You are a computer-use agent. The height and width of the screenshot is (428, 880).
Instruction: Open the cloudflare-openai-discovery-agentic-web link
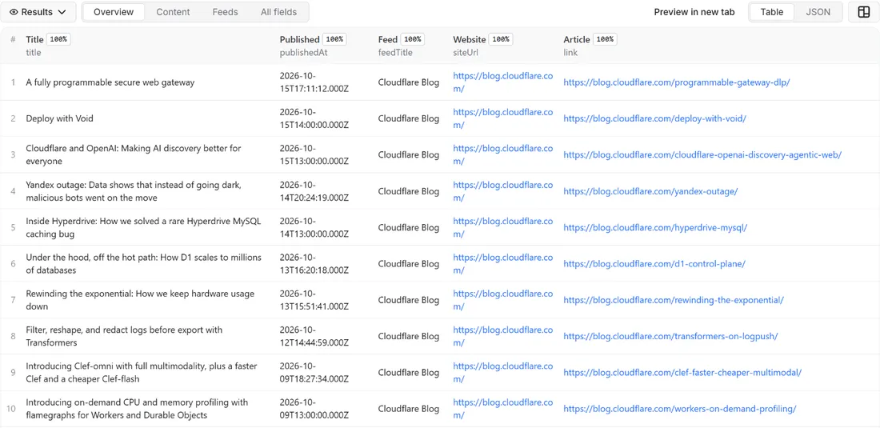(x=702, y=155)
